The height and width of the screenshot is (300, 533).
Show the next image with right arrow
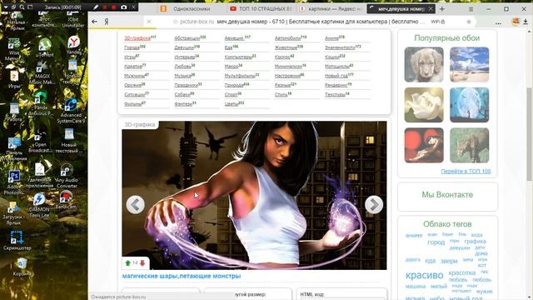click(374, 204)
